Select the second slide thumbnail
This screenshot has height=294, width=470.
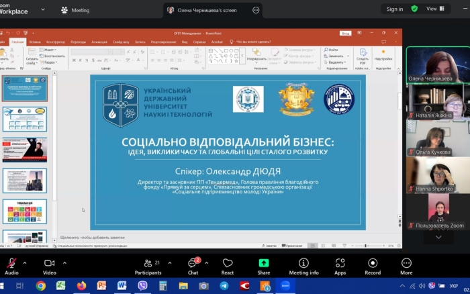point(25,119)
